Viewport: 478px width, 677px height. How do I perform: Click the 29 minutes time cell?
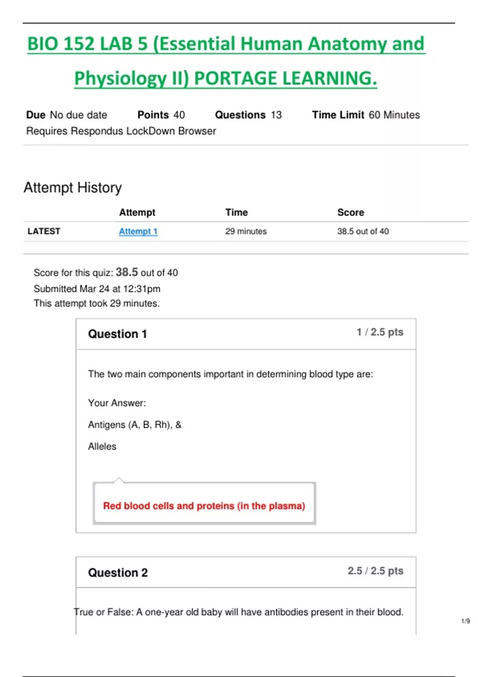pyautogui.click(x=246, y=231)
